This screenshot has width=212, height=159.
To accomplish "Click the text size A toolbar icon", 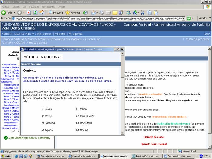I will coord(135,13).
